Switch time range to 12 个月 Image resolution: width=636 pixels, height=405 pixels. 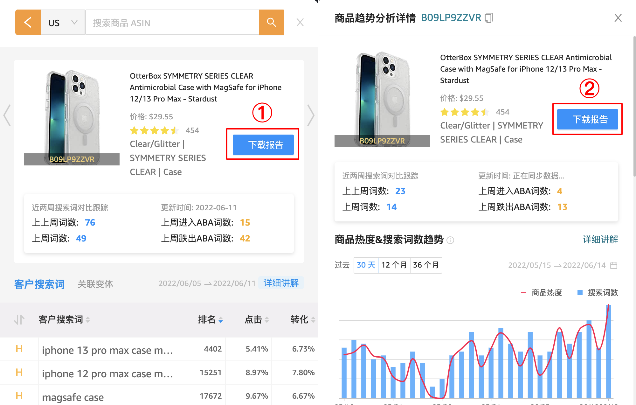tap(394, 265)
